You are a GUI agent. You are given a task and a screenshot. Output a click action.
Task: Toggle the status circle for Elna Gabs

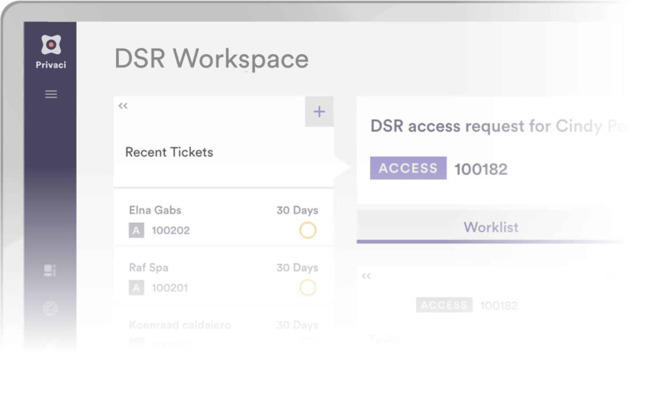click(308, 230)
